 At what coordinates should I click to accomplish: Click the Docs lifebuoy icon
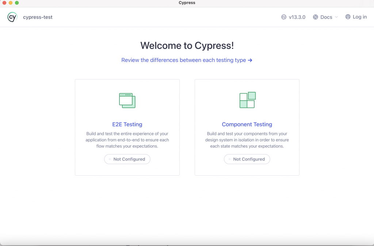pos(315,17)
